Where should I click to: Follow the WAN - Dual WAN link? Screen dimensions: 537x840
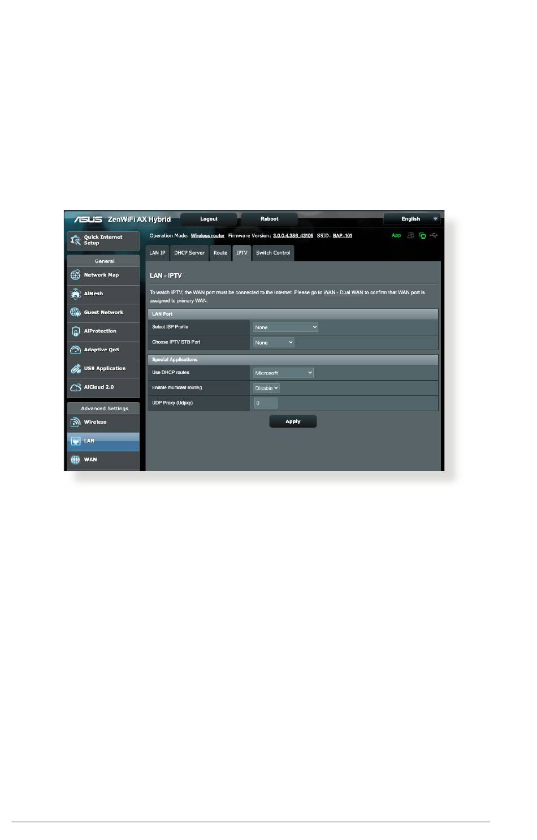pos(343,292)
